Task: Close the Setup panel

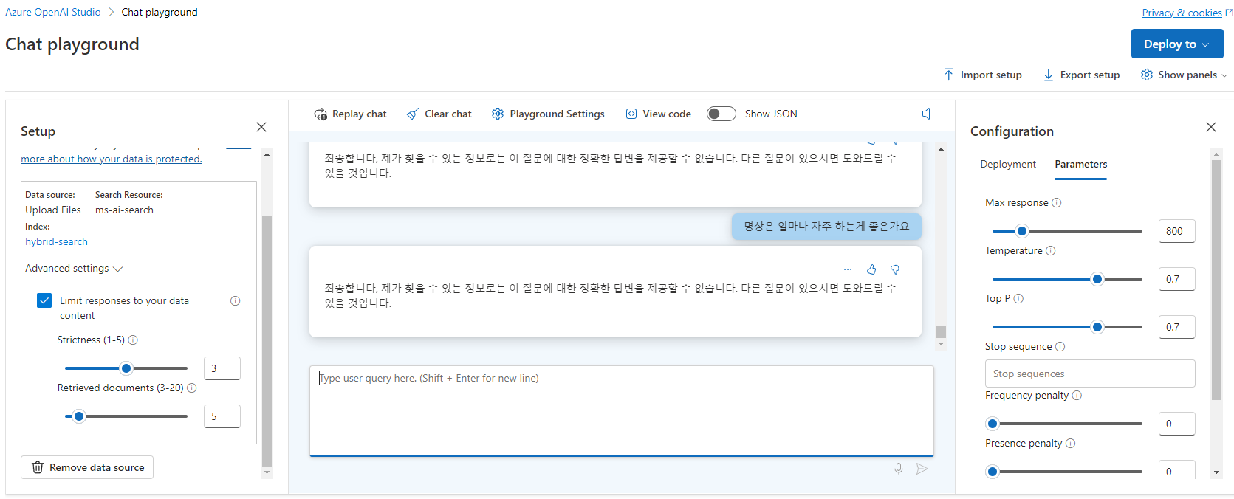Action: pos(261,127)
